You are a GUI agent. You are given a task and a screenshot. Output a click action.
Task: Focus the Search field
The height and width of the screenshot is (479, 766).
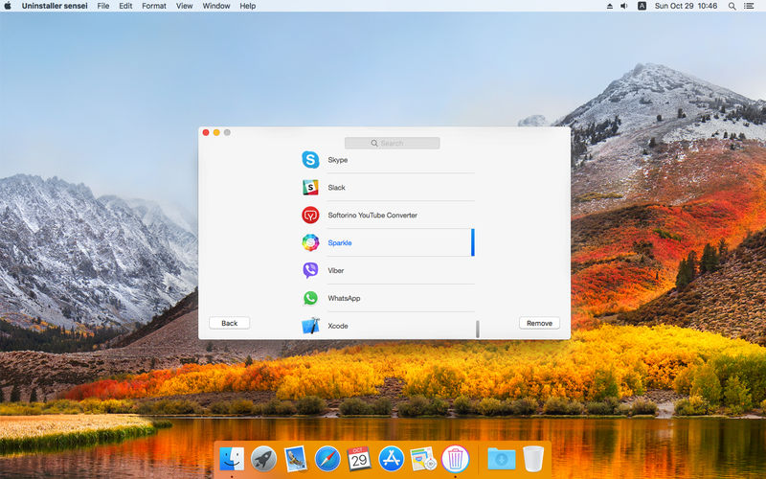[392, 143]
